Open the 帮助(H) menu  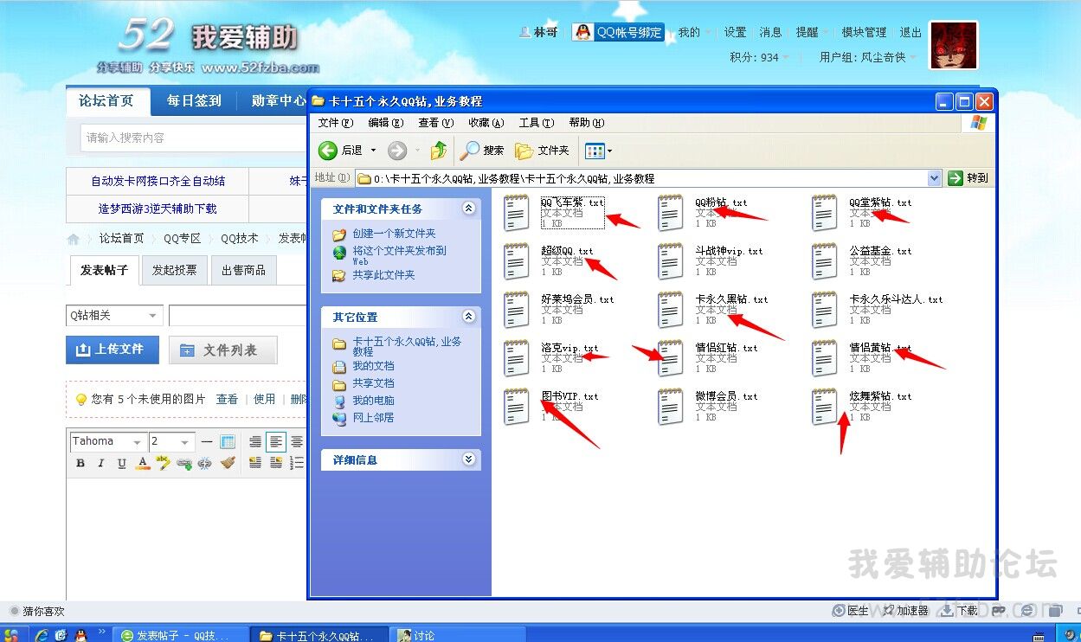(x=586, y=123)
